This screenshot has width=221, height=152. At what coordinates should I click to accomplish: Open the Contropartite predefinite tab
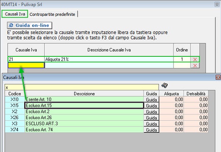tap(53, 14)
